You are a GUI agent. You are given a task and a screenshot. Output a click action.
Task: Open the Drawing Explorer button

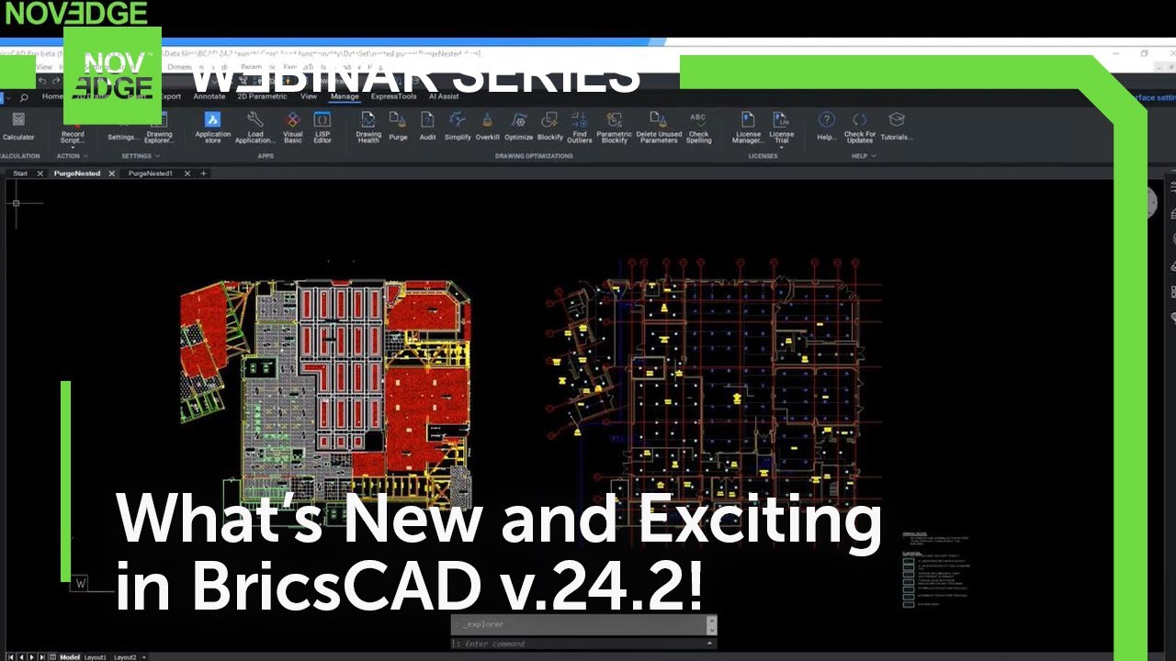(x=159, y=127)
